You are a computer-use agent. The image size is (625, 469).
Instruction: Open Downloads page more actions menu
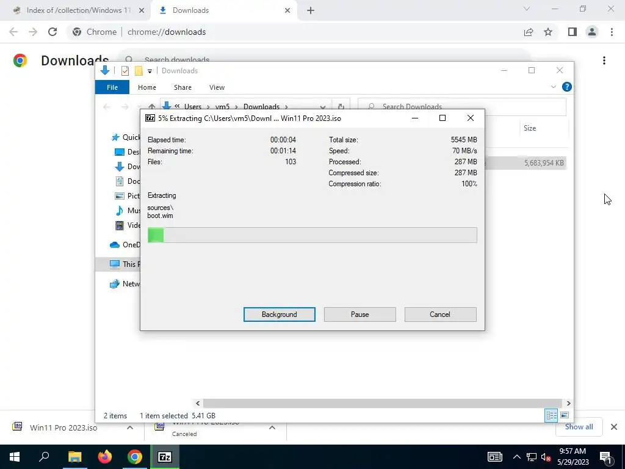pyautogui.click(x=604, y=60)
